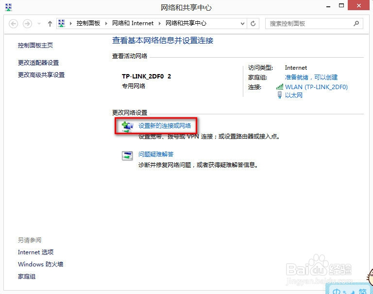Open 控制面板主页 link

click(x=35, y=46)
